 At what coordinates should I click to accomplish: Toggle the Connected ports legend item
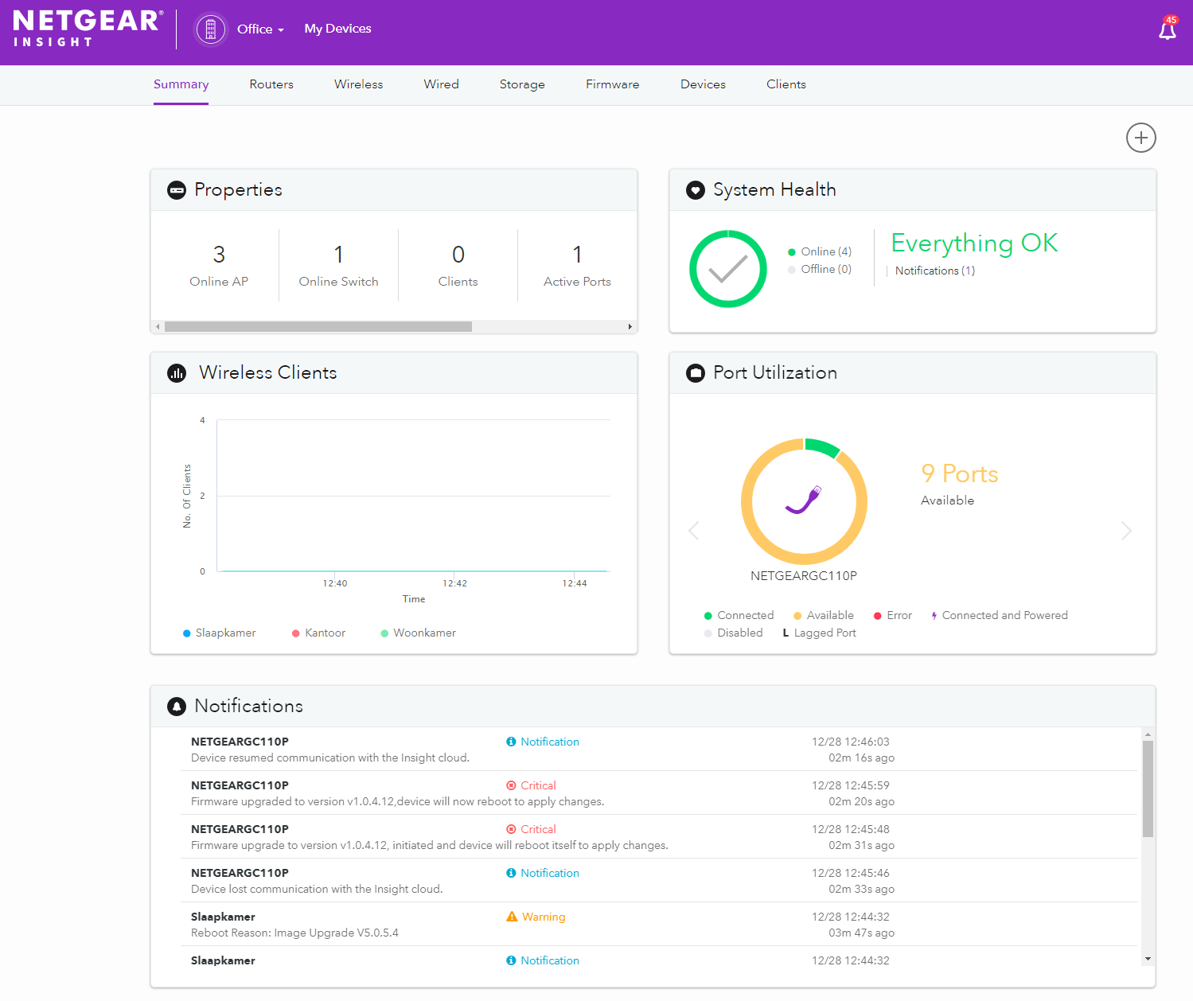click(739, 616)
